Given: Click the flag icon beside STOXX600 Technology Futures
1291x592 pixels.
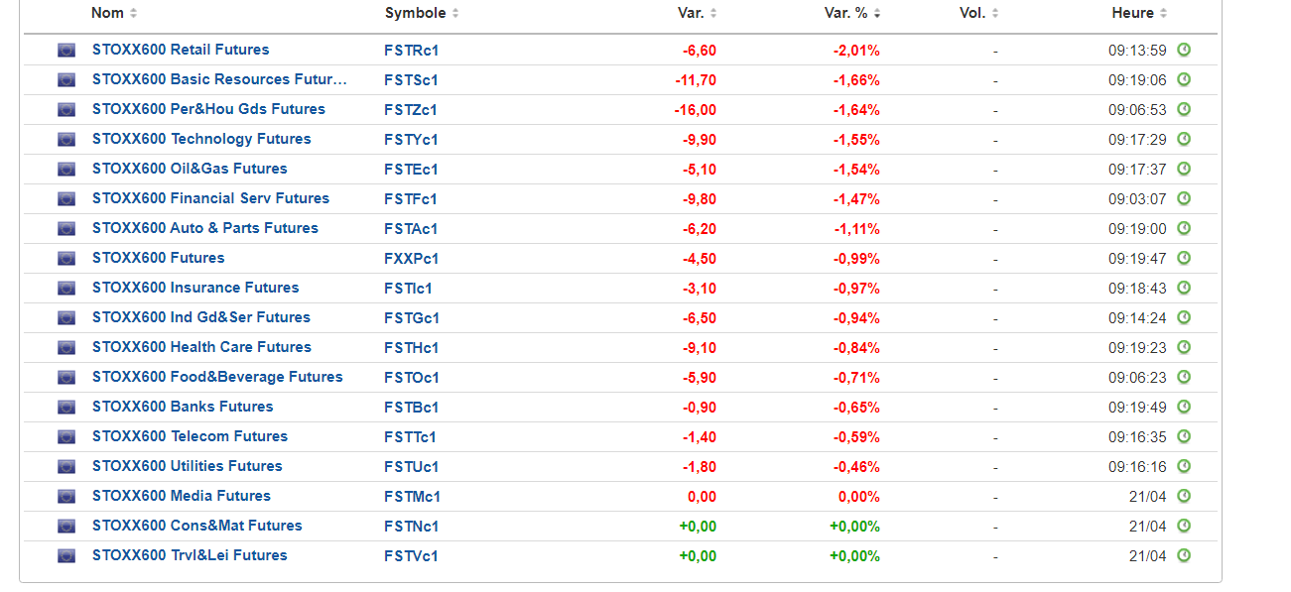Looking at the screenshot, I should (66, 139).
